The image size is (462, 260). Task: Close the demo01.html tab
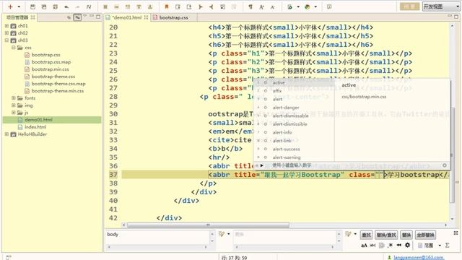(x=146, y=17)
